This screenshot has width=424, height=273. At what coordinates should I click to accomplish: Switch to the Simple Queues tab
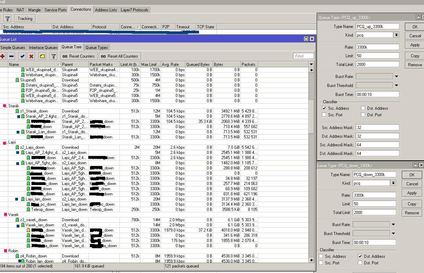(x=13, y=48)
